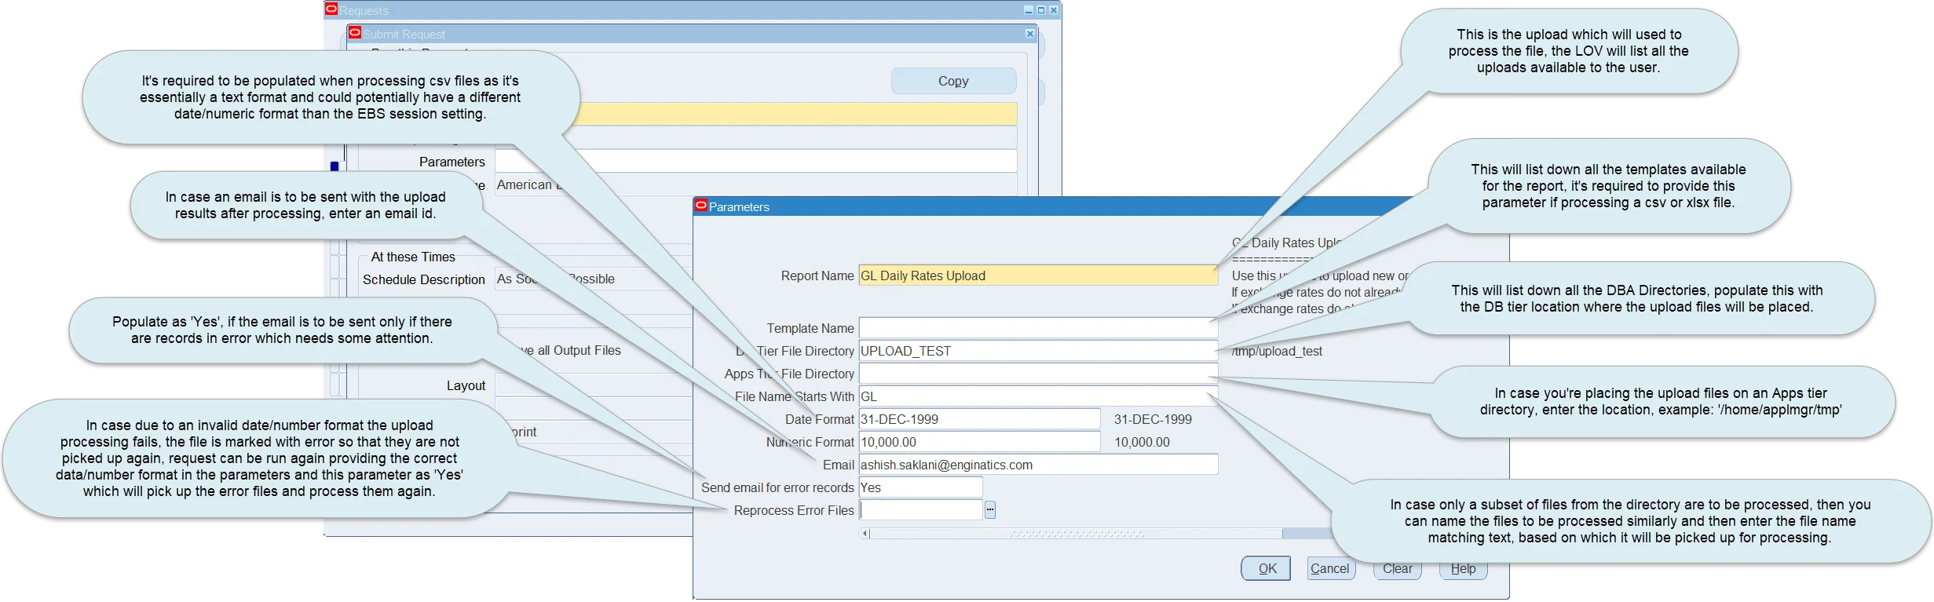
Task: Maximize the Requests window
Action: [1041, 10]
